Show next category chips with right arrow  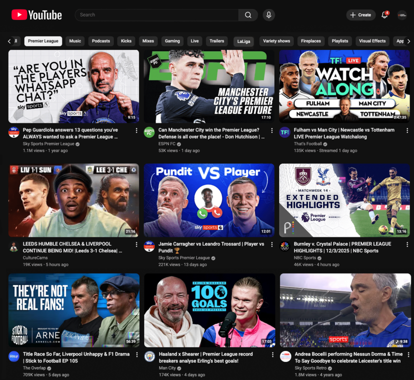pos(408,41)
